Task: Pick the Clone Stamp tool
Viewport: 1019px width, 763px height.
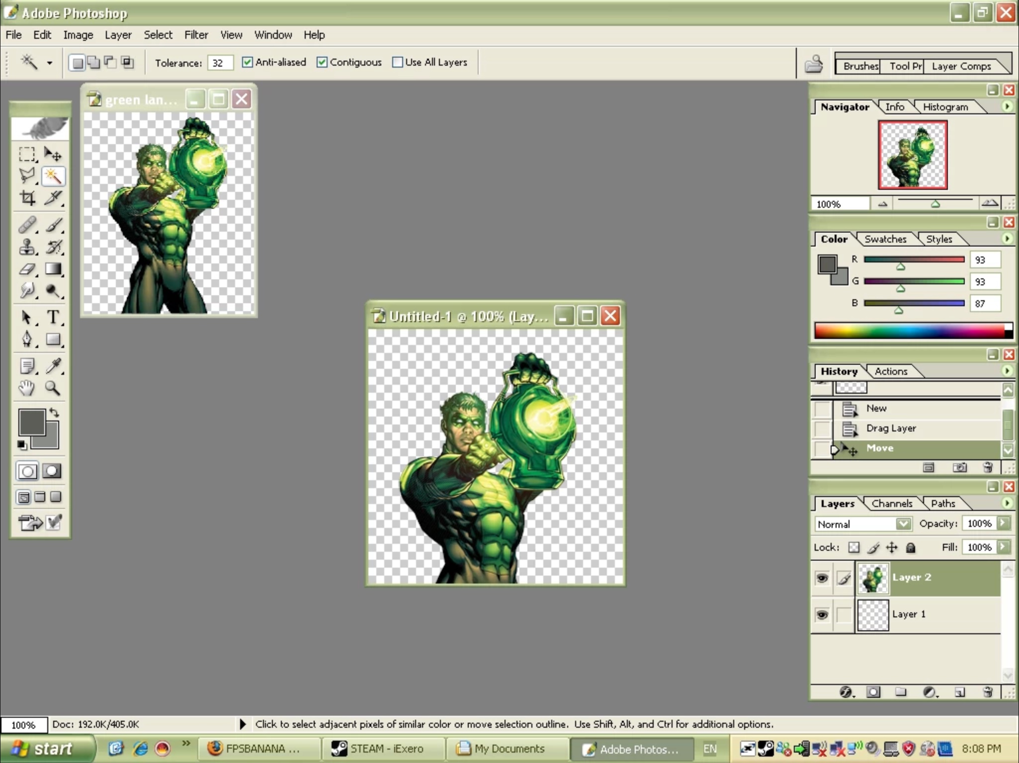Action: coord(27,247)
